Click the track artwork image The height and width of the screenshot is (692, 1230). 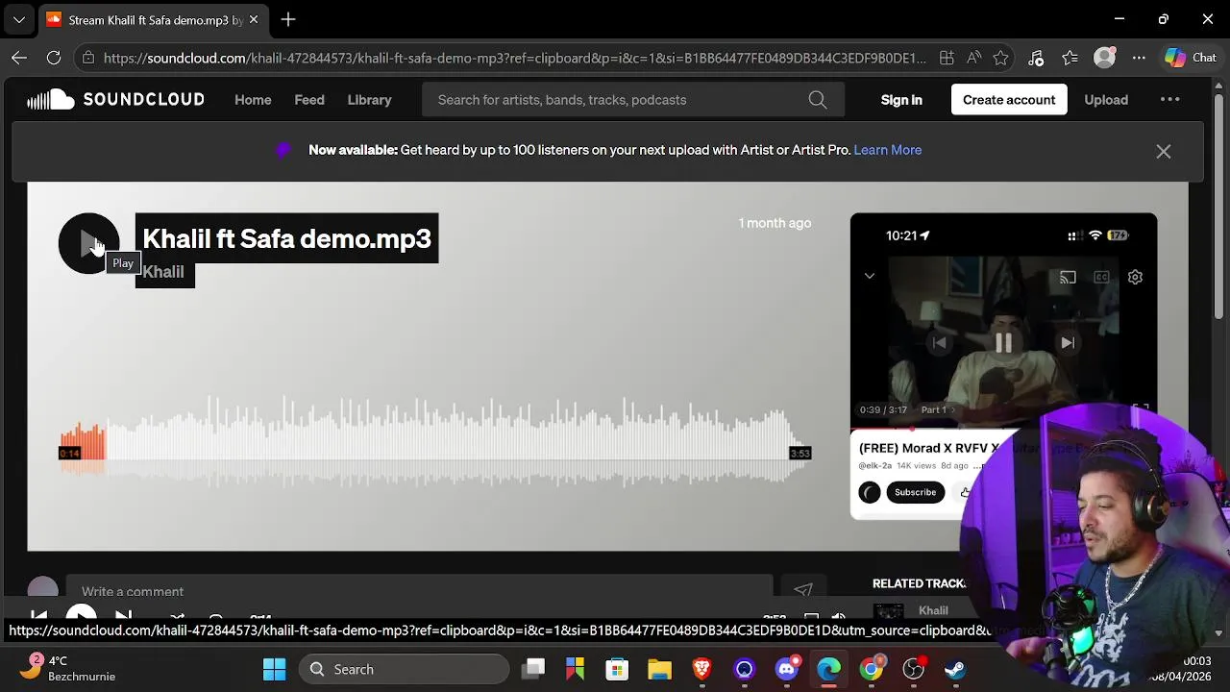click(1003, 365)
